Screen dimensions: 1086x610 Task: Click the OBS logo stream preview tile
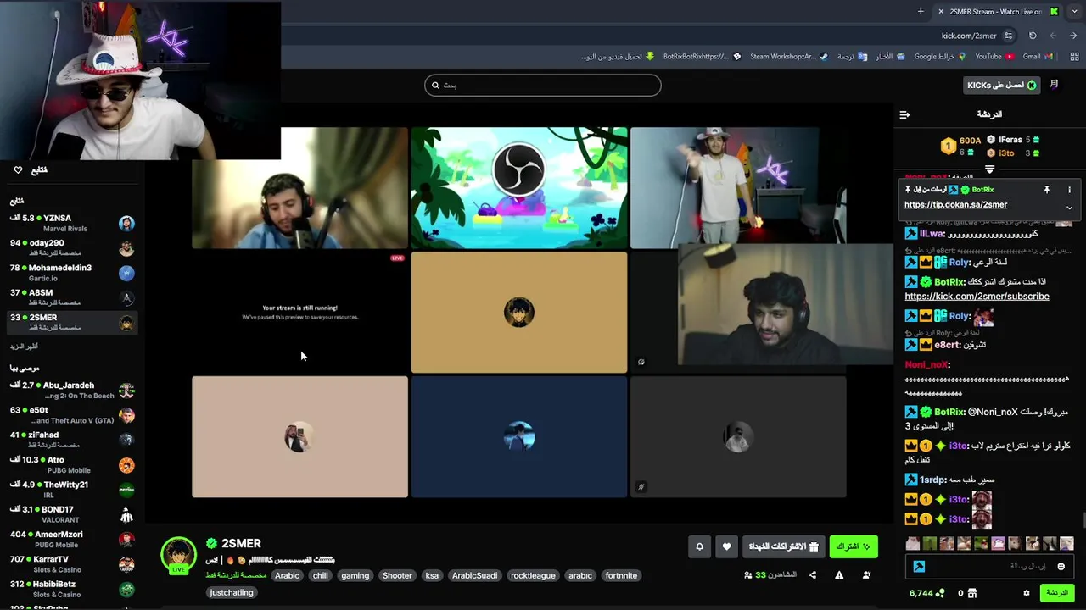point(519,188)
